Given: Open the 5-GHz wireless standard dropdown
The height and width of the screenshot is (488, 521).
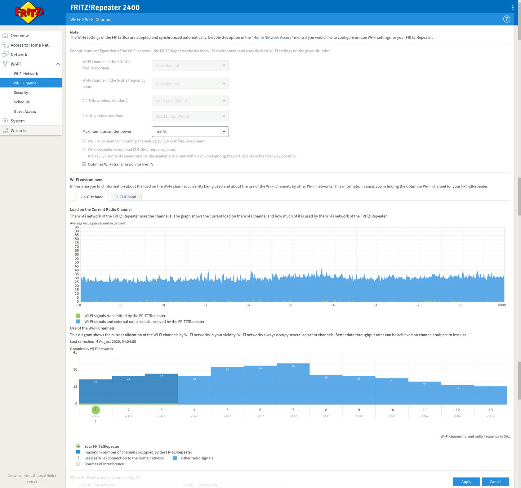Looking at the screenshot, I should (190, 116).
